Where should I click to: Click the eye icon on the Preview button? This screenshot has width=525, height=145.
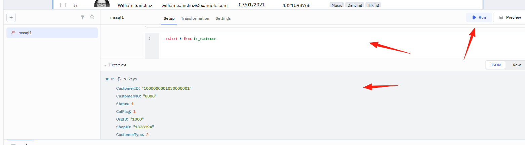[x=501, y=18]
